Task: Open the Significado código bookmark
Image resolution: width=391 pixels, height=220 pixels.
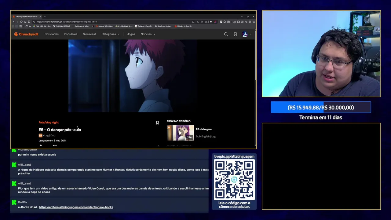Action: (x=163, y=26)
